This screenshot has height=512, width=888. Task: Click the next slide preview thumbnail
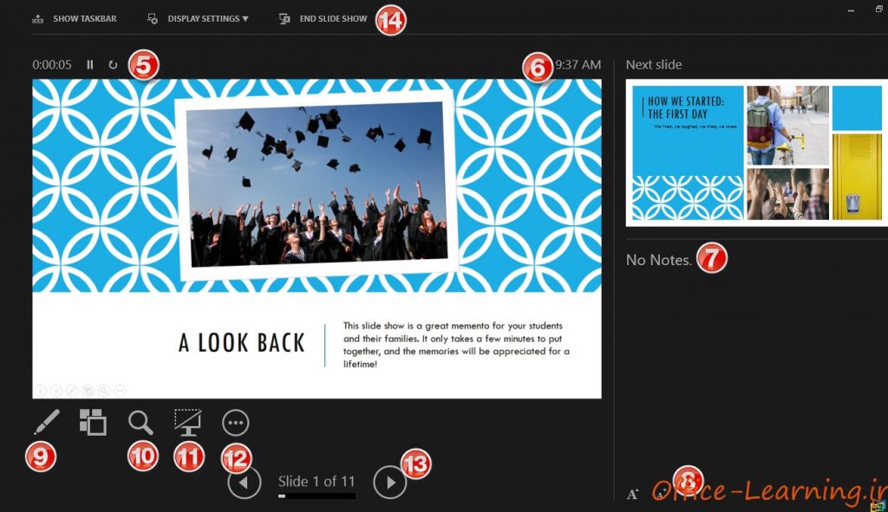[756, 152]
